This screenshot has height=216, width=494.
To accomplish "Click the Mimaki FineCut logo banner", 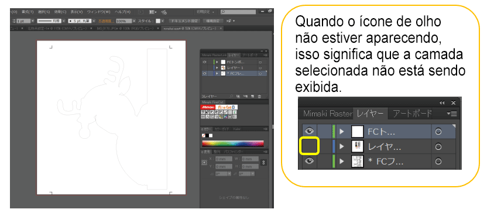I will (219, 107).
